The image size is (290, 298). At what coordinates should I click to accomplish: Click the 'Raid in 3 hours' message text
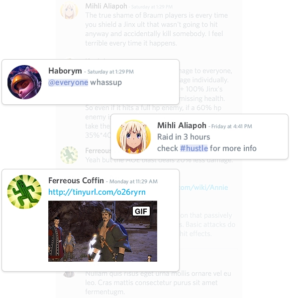184,137
